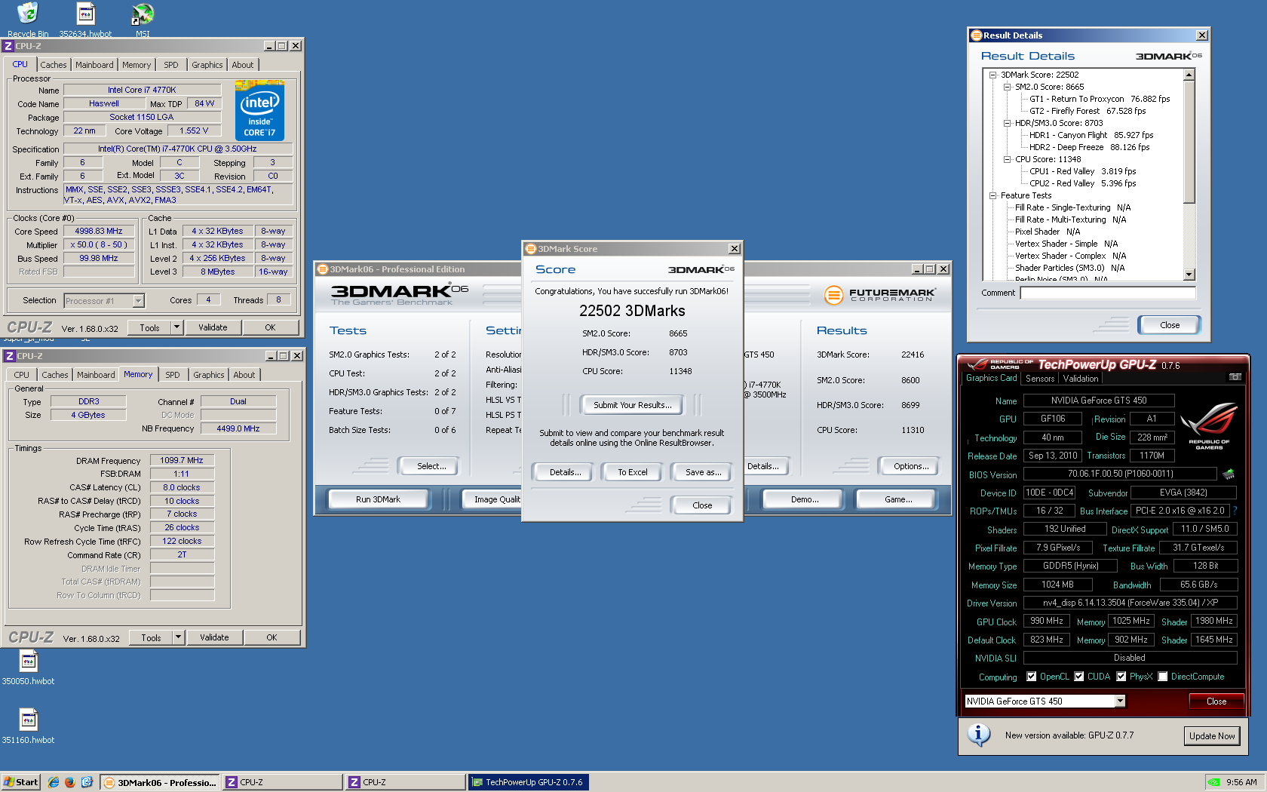Open the SPD tab in top CPU-Z

[x=171, y=65]
